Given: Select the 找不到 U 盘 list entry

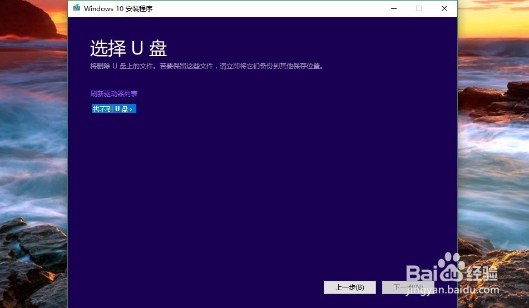Looking at the screenshot, I should point(113,108).
